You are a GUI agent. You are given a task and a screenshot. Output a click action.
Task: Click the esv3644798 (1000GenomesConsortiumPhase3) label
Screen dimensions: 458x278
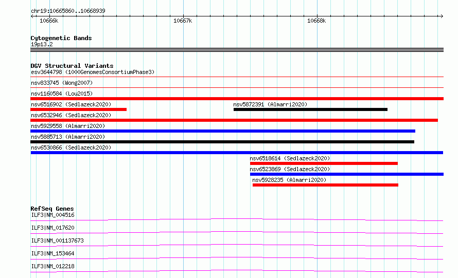[93, 72]
